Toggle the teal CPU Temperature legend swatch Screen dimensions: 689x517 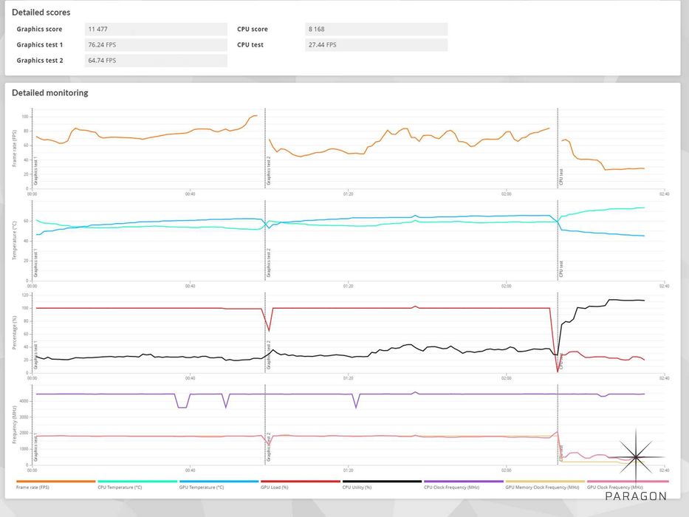137,482
